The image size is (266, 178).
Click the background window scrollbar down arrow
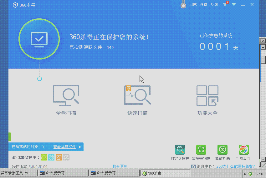[x=263, y=159]
